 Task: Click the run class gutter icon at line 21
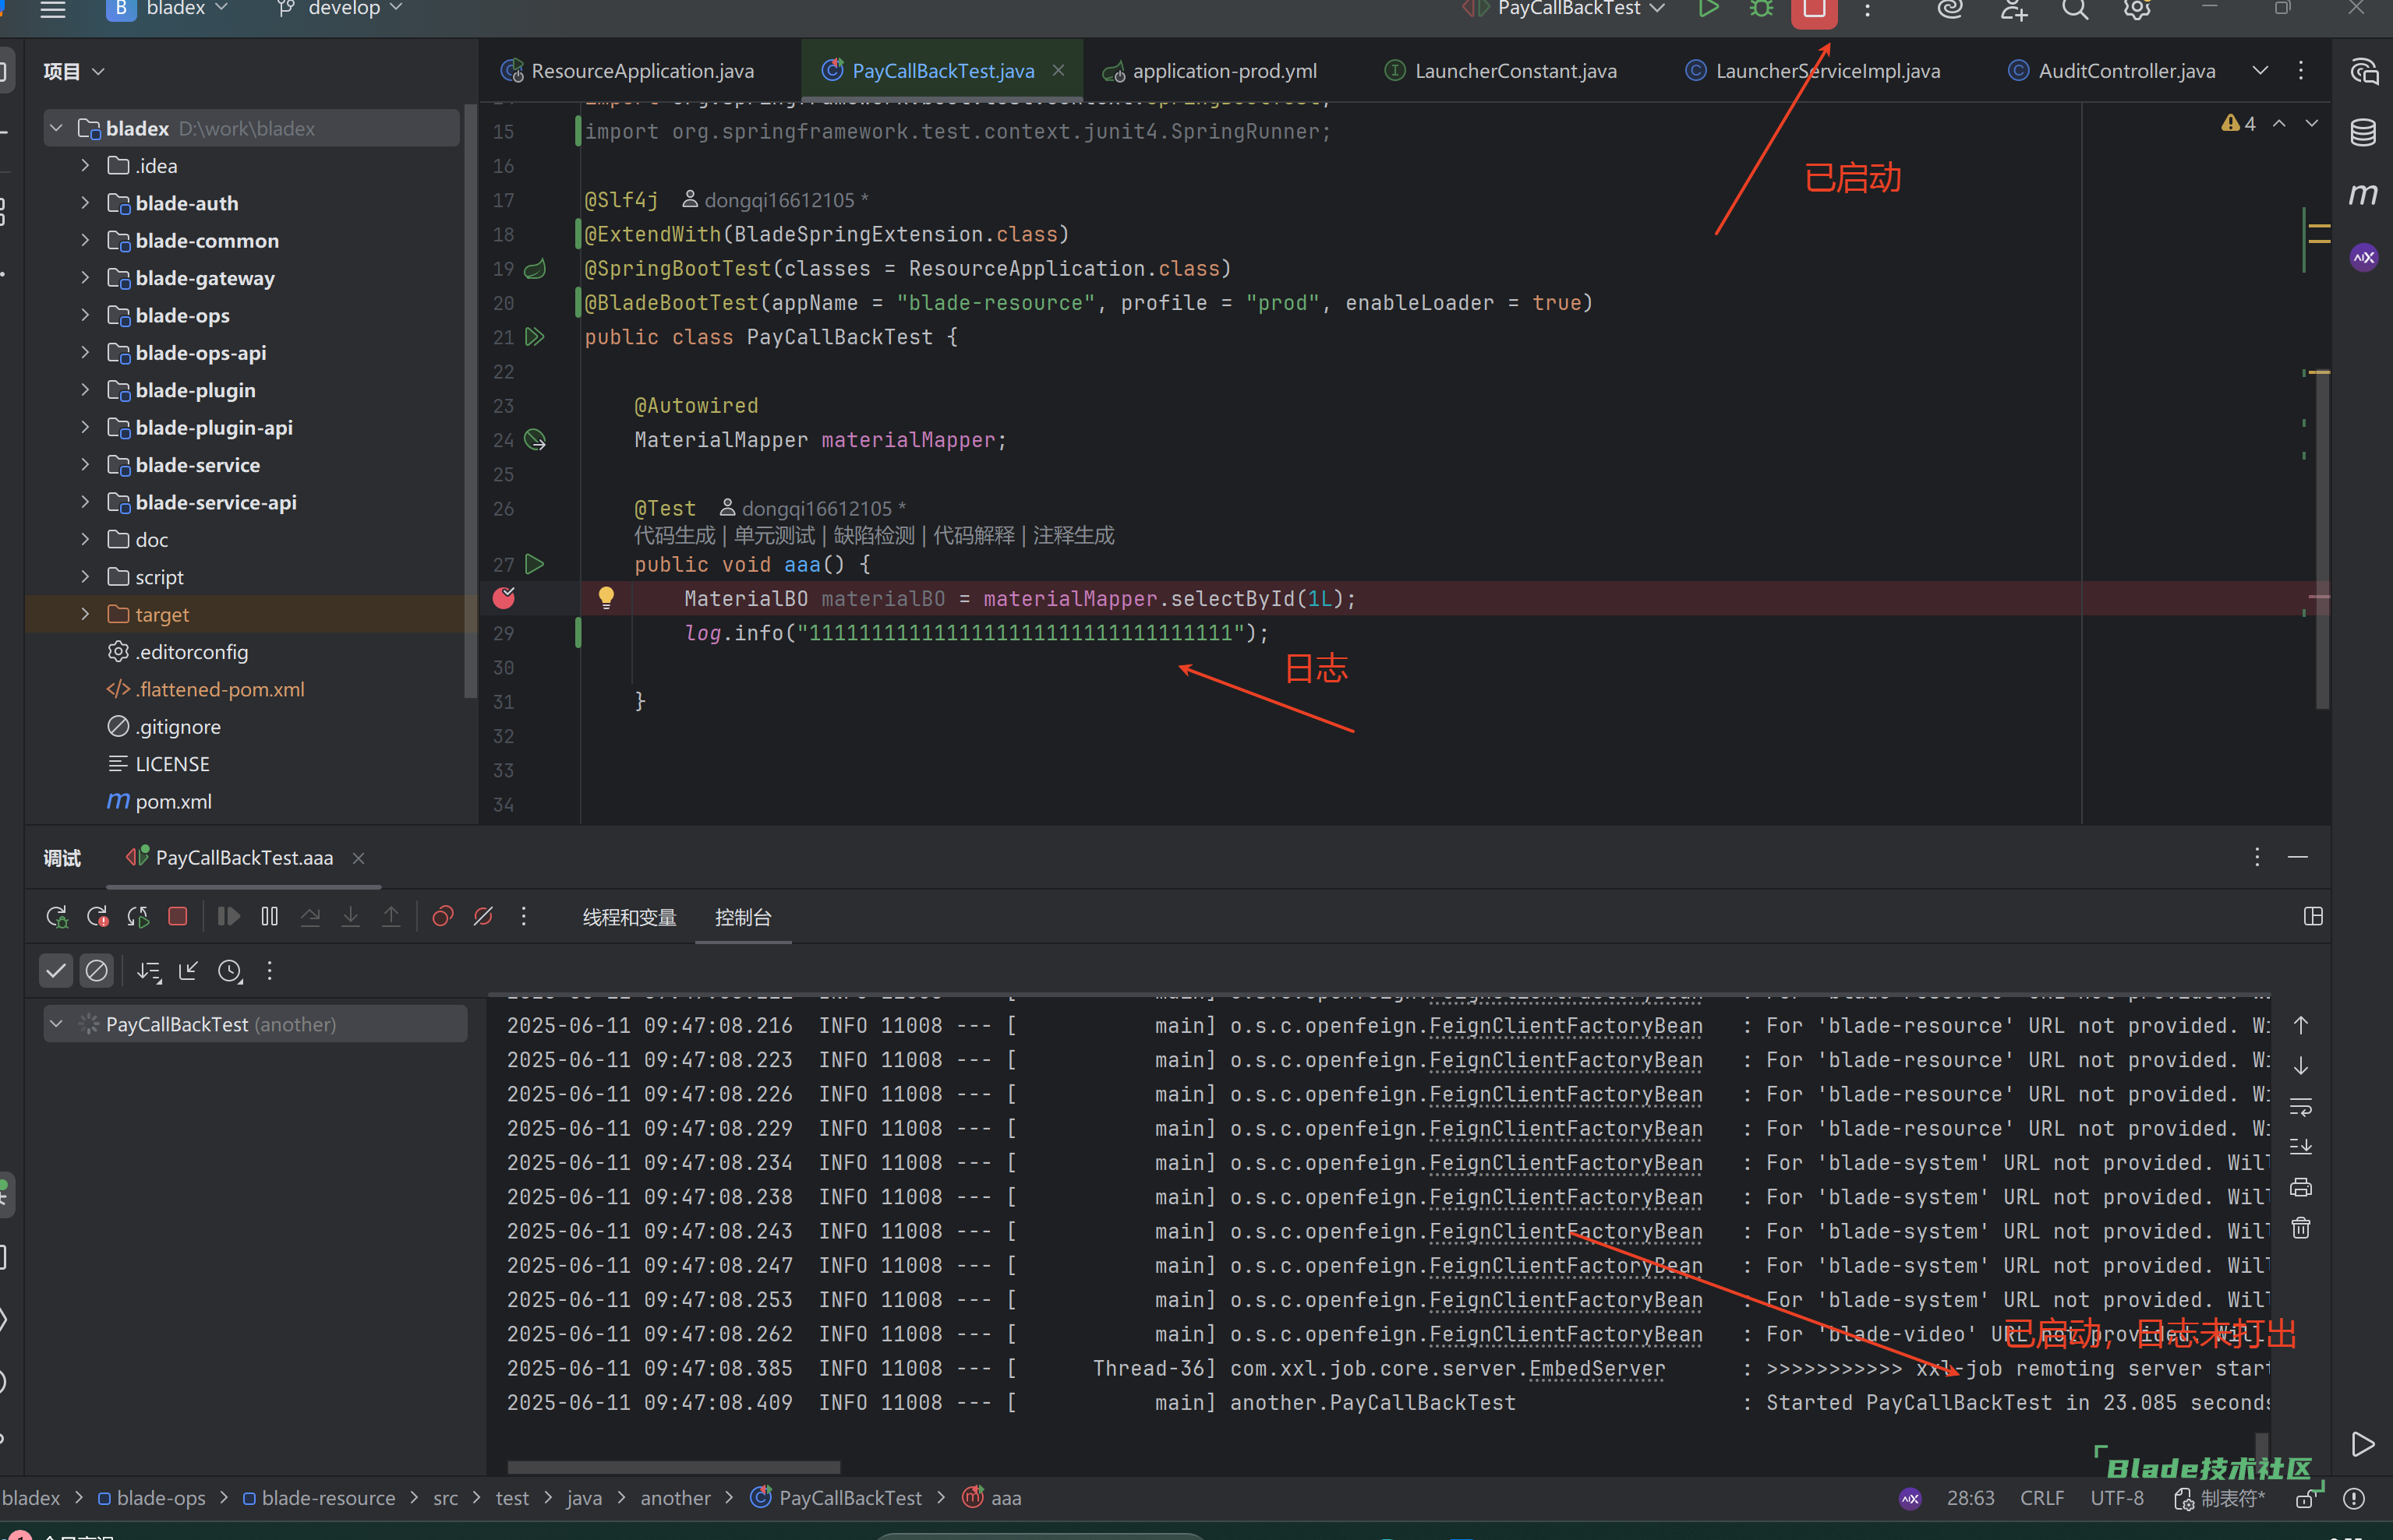(536, 337)
